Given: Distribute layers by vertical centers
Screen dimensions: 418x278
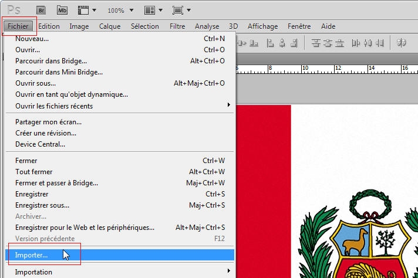Looking at the screenshot, I should point(328,43).
